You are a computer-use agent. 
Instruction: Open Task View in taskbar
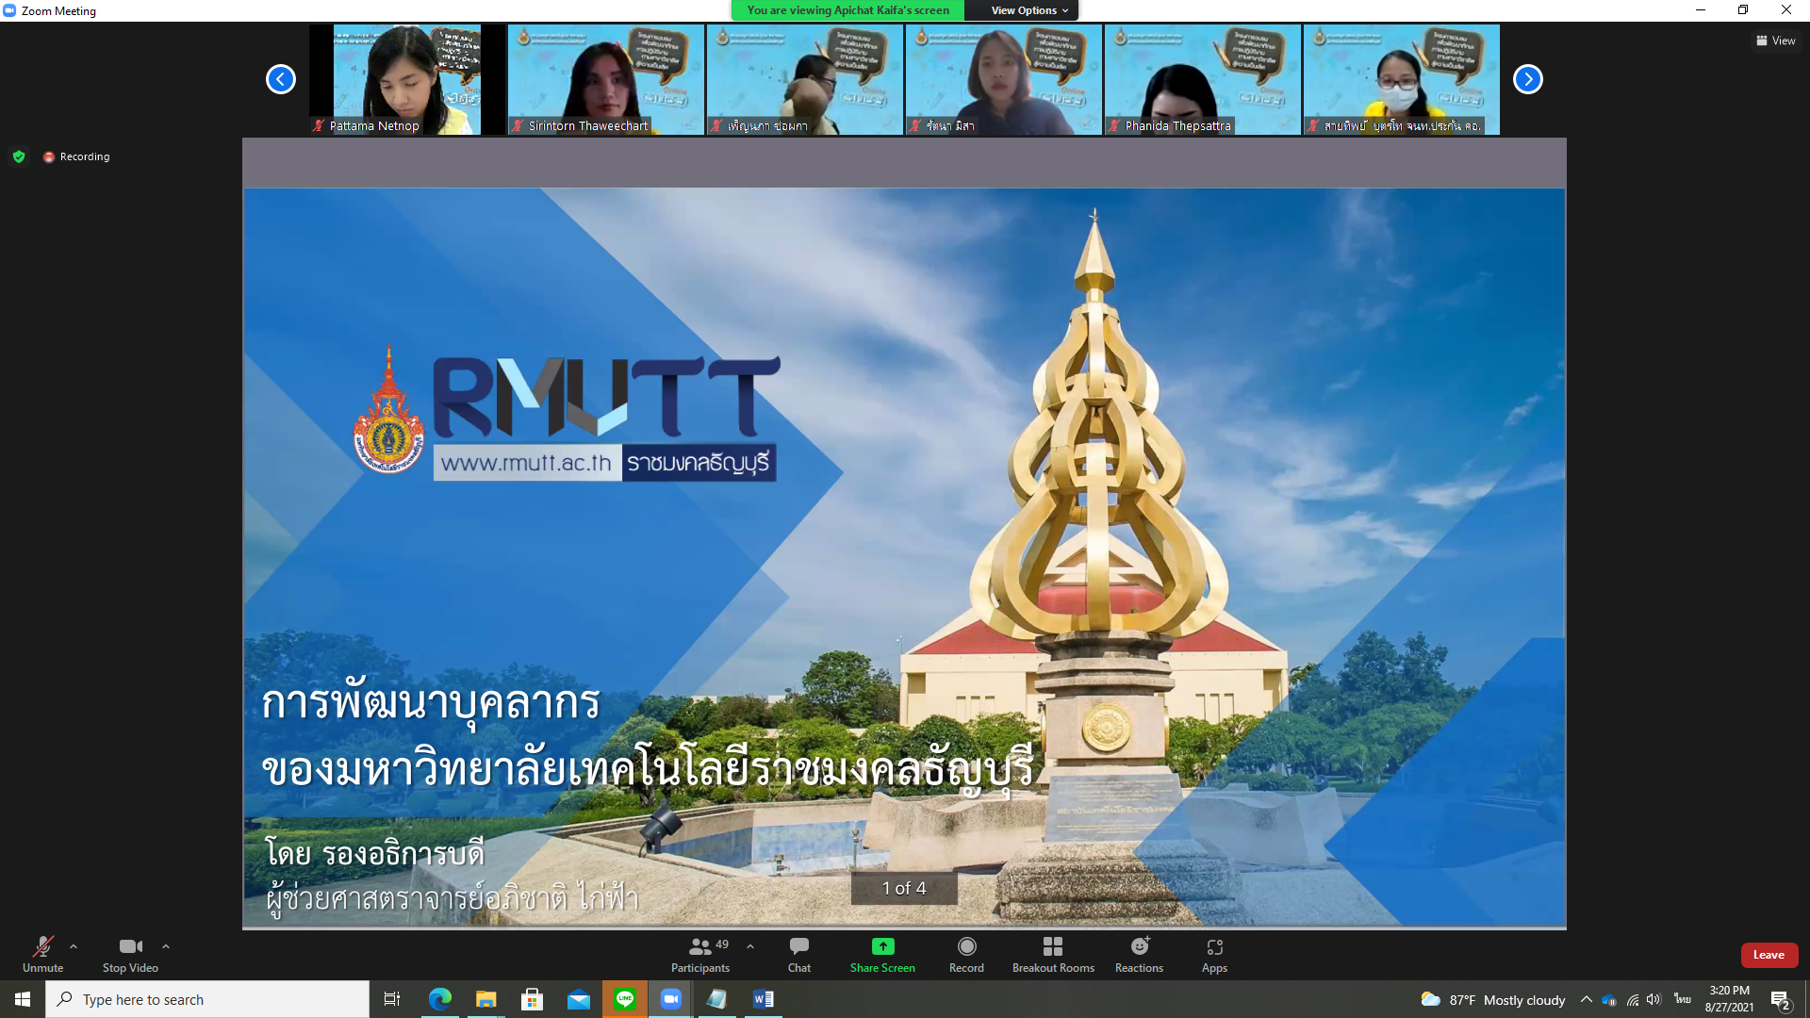(392, 999)
